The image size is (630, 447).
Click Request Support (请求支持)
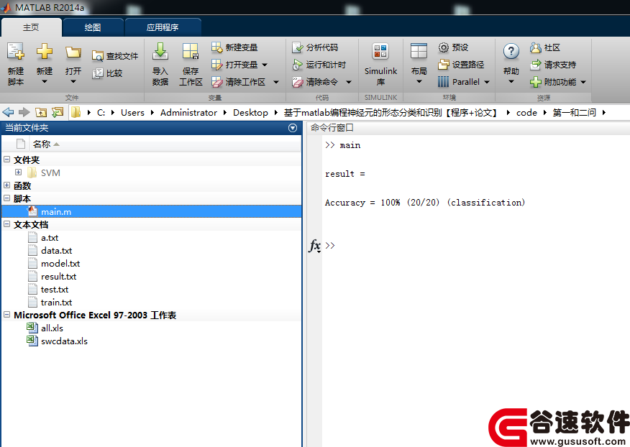(553, 65)
